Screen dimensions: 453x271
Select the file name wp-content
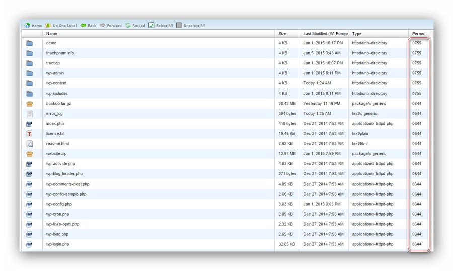click(x=56, y=83)
